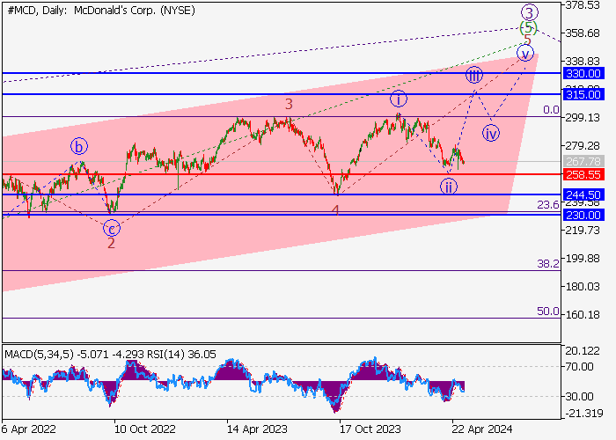This screenshot has width=616, height=440.
Task: Click the 199.88 price axis value
Action: 583,259
